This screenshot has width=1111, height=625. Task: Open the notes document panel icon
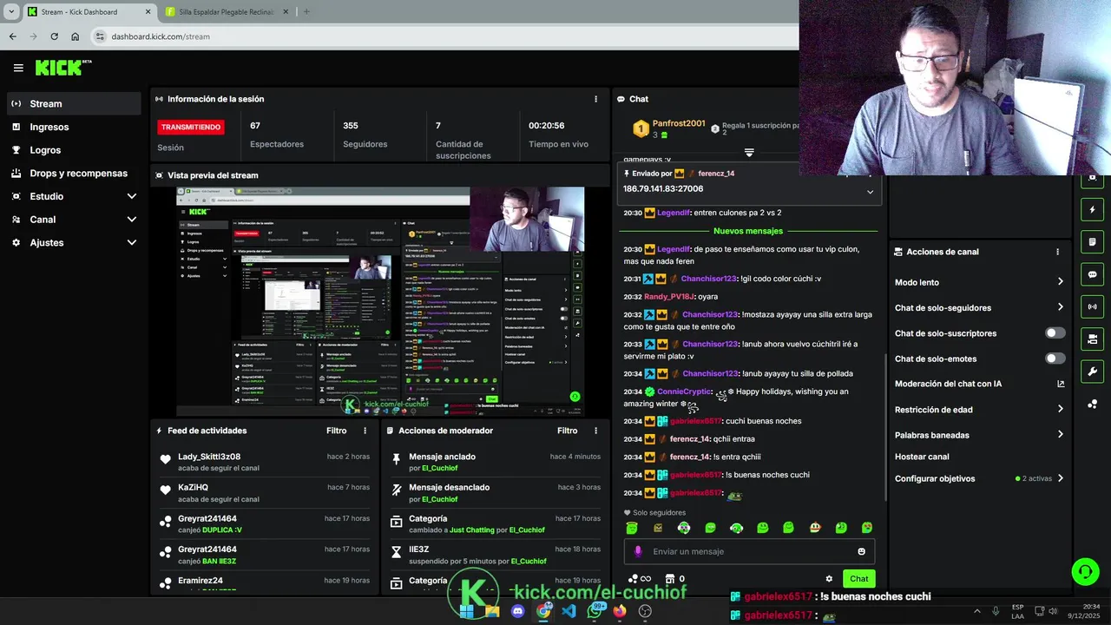click(1092, 242)
